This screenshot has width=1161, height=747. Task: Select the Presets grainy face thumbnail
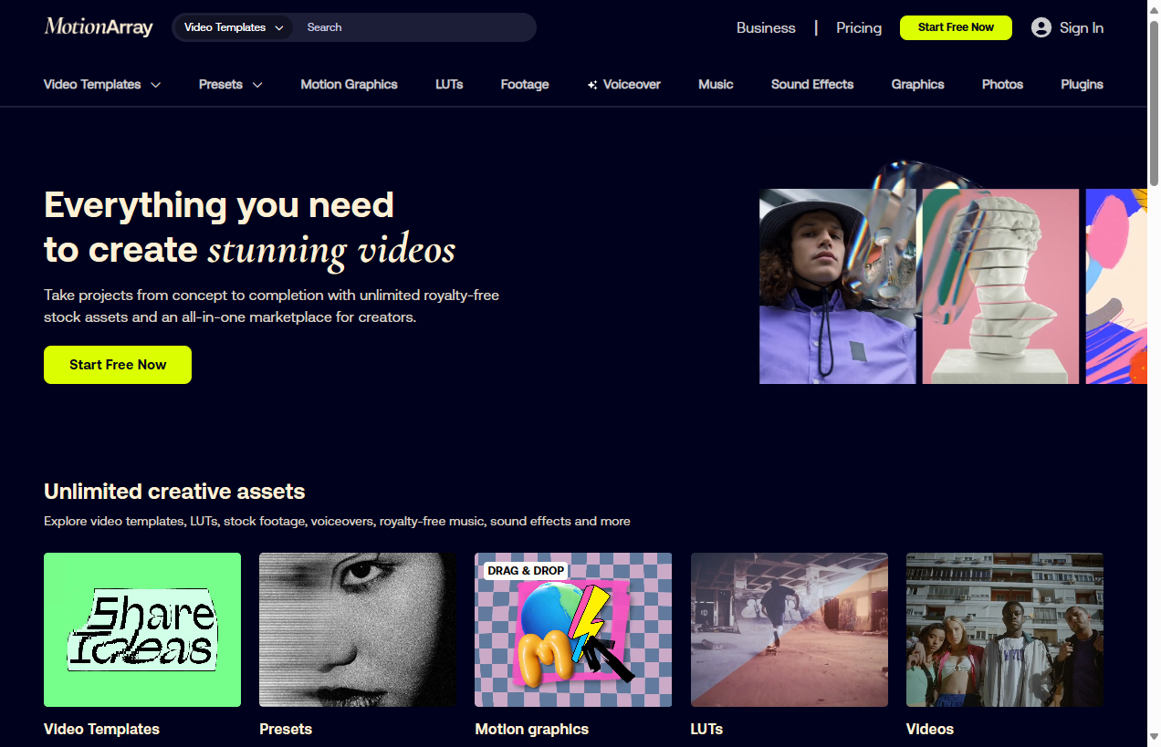coord(358,629)
